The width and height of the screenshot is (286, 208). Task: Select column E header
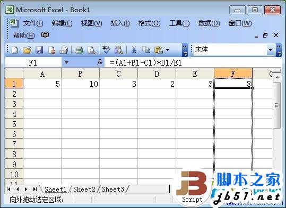(x=195, y=74)
